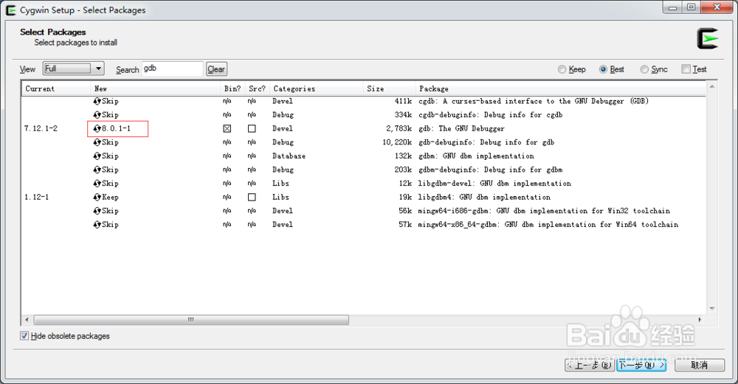Click the vertical scrollbar up arrow

click(x=712, y=86)
